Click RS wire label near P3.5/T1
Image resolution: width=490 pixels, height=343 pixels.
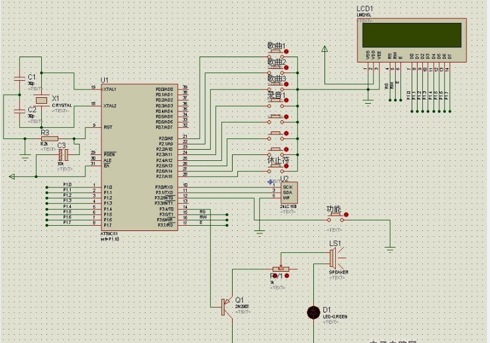[203, 212]
